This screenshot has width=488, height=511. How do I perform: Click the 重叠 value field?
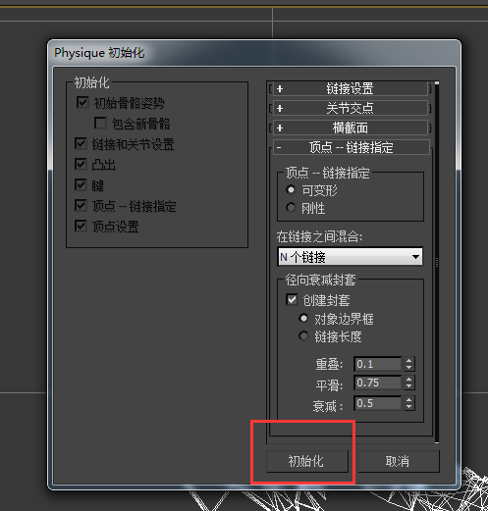coord(378,364)
